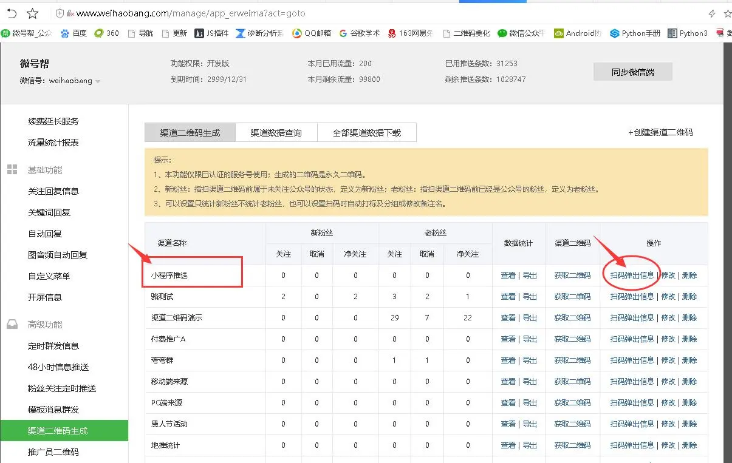Open the QQ邮箱 bookmark

[312, 33]
